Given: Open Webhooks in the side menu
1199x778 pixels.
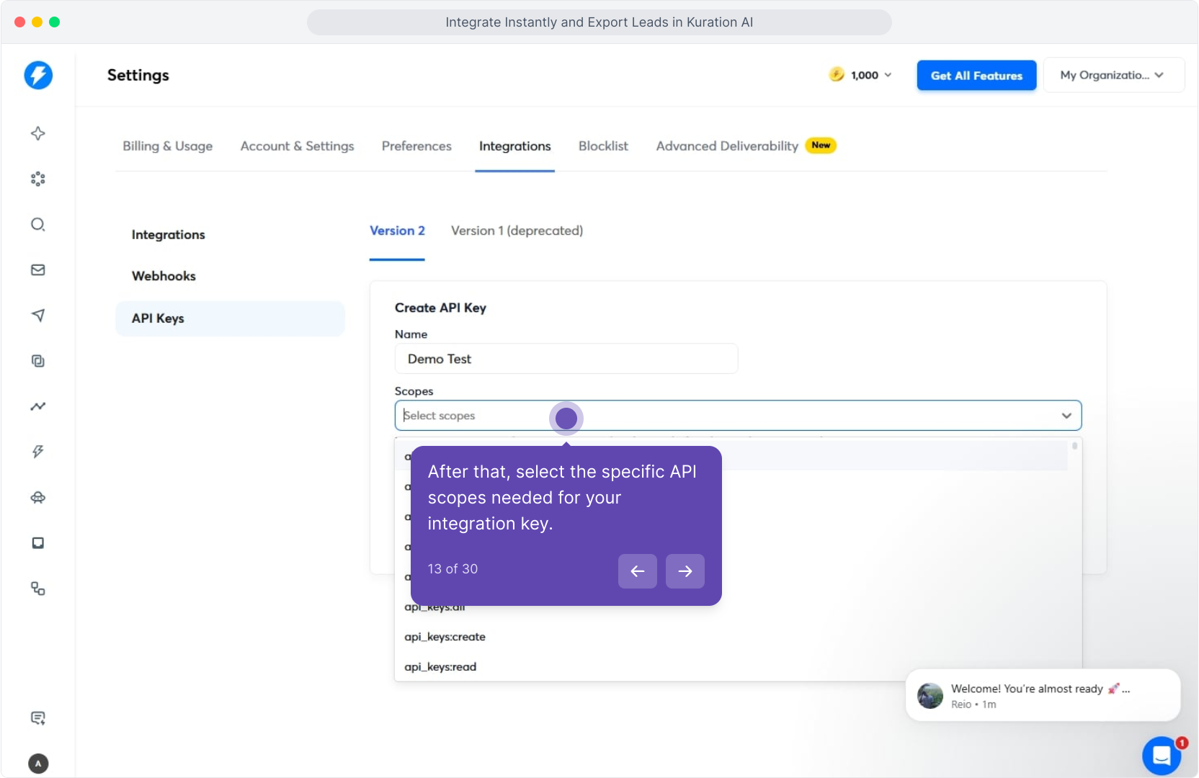Looking at the screenshot, I should click(164, 276).
